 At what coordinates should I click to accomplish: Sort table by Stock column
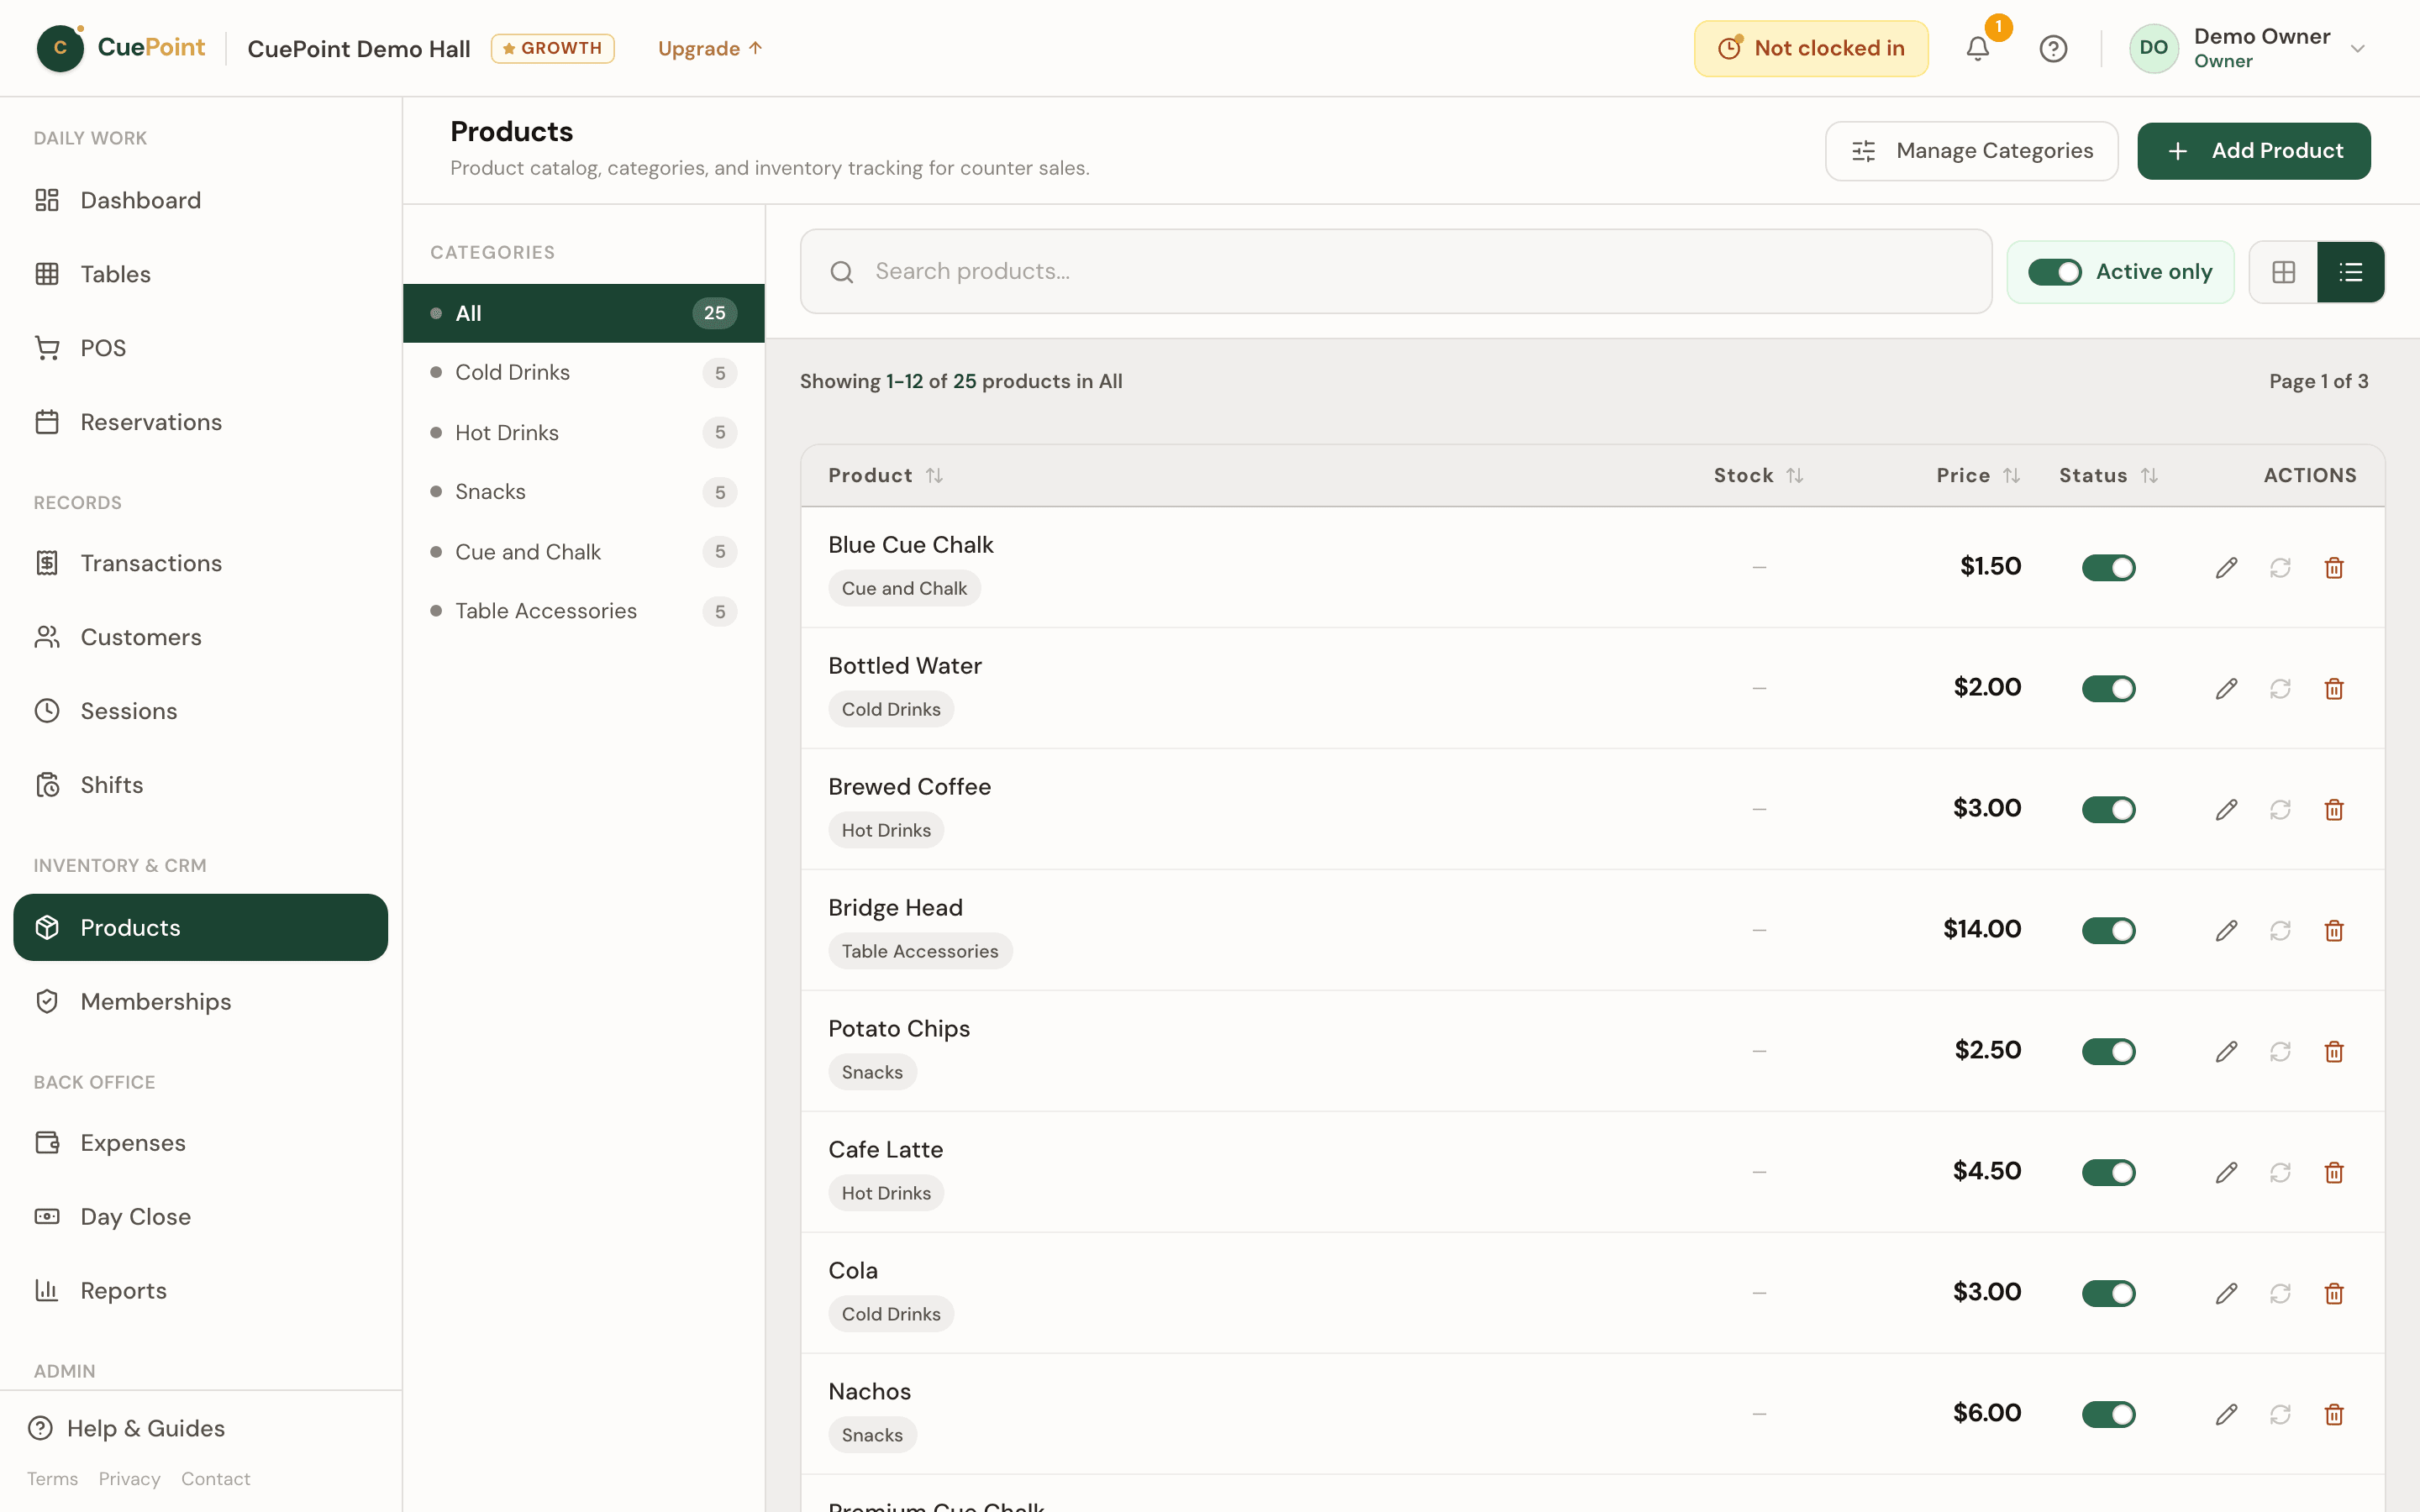click(1758, 476)
